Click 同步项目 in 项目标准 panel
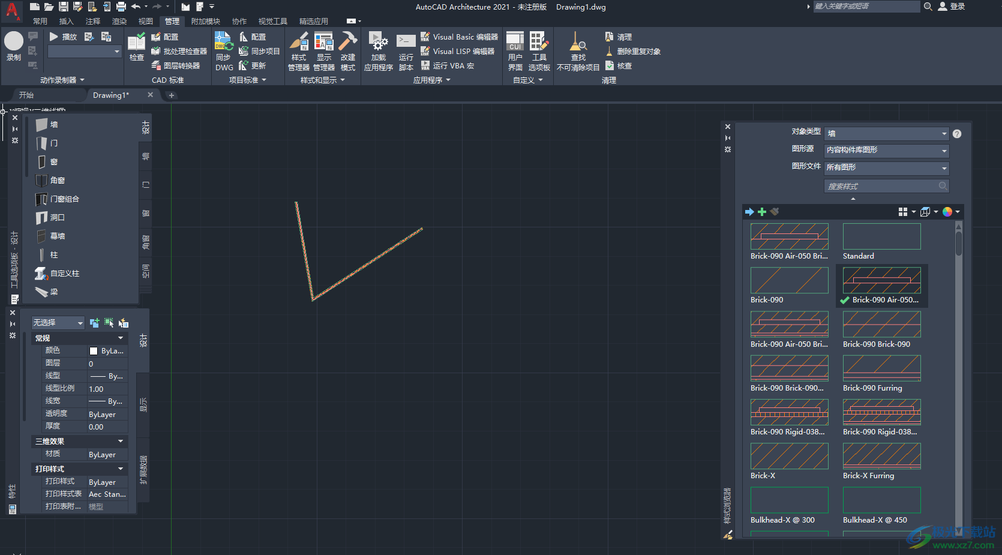This screenshot has width=1002, height=555. (259, 51)
